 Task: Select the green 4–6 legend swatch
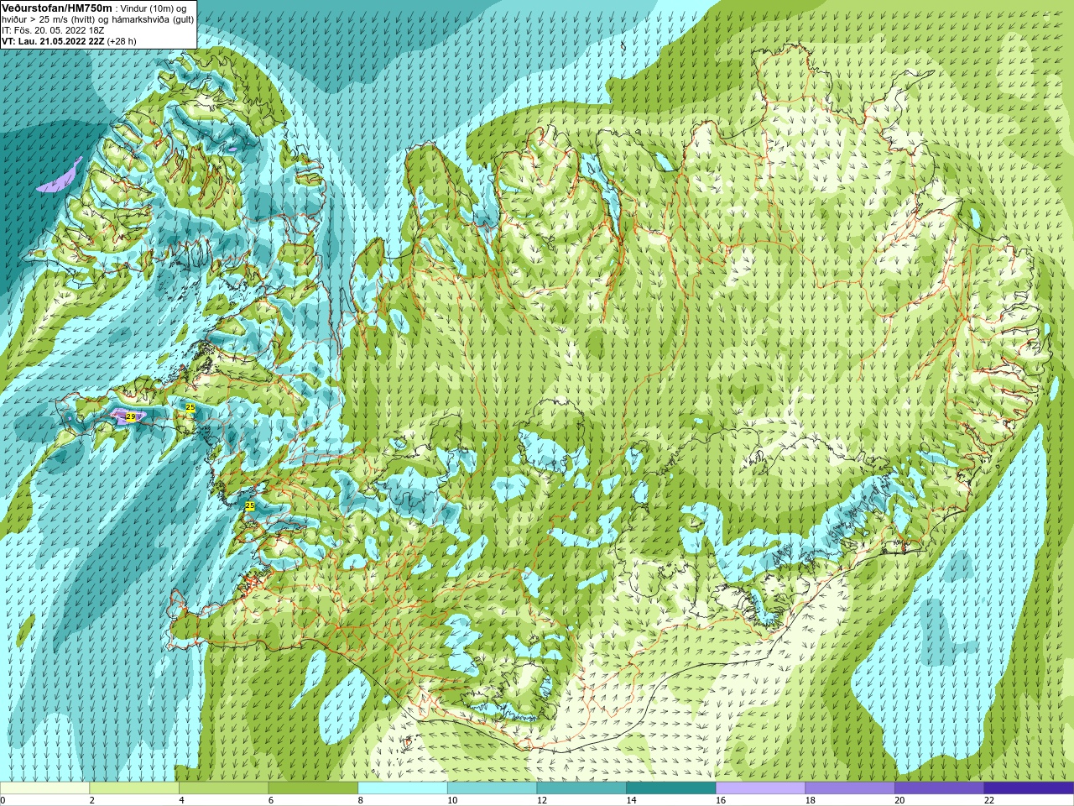tap(223, 788)
